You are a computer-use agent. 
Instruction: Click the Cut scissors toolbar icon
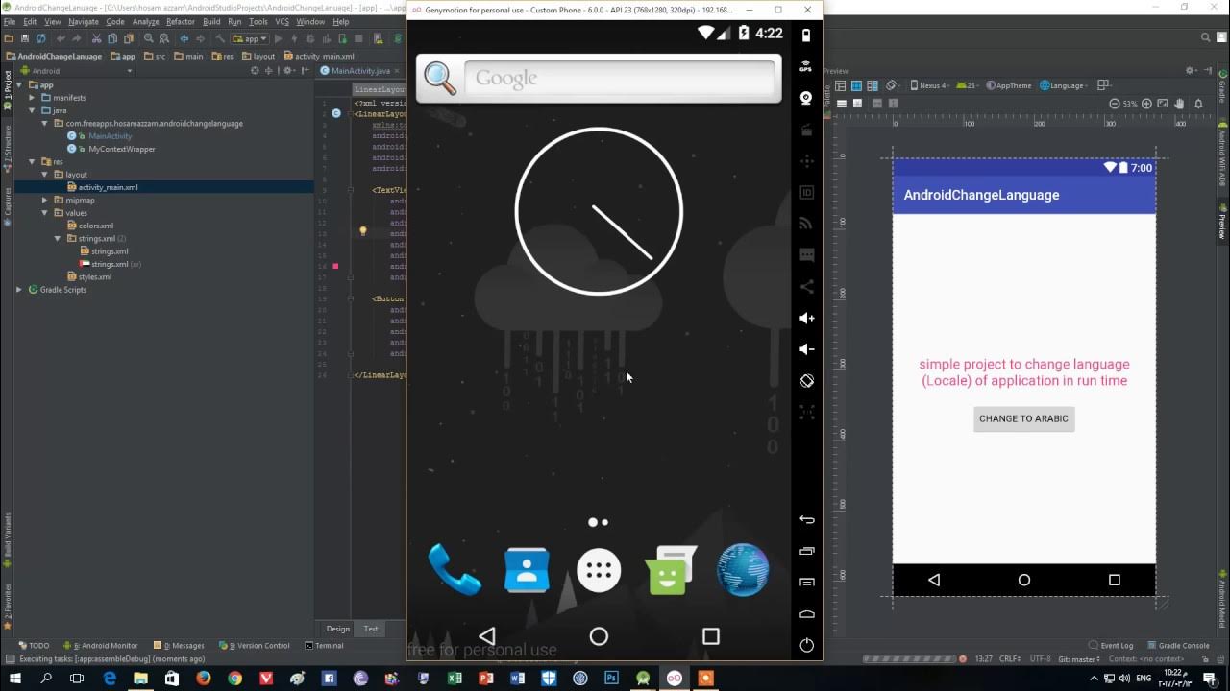(x=97, y=38)
